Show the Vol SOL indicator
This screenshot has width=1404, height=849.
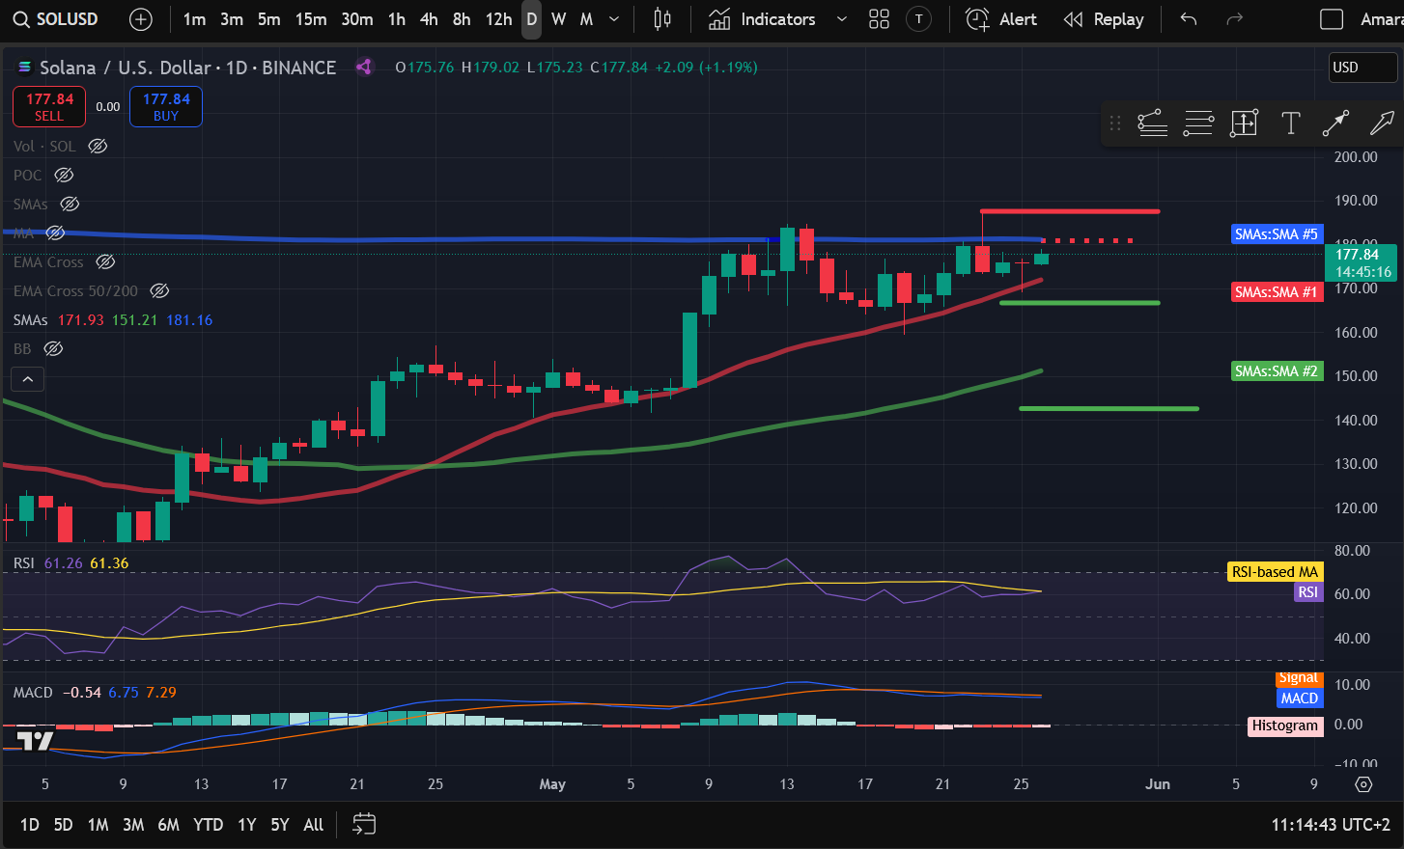98,147
